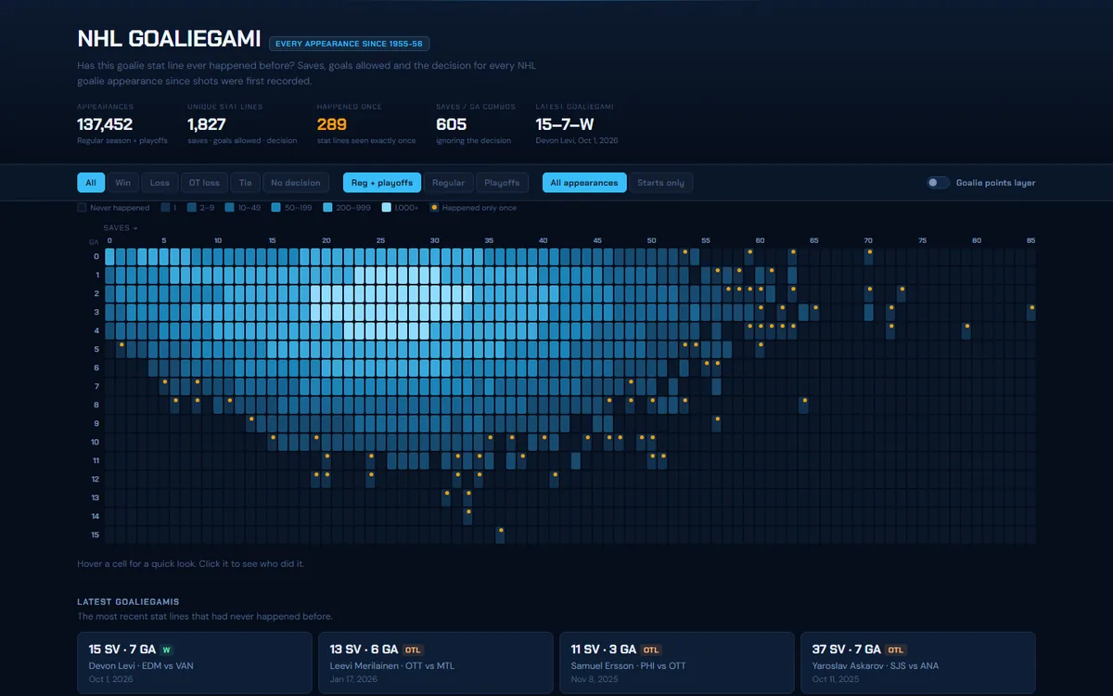Viewport: 1113px width, 696px height.
Task: Click the 1,000+ legend swatch
Action: click(387, 208)
